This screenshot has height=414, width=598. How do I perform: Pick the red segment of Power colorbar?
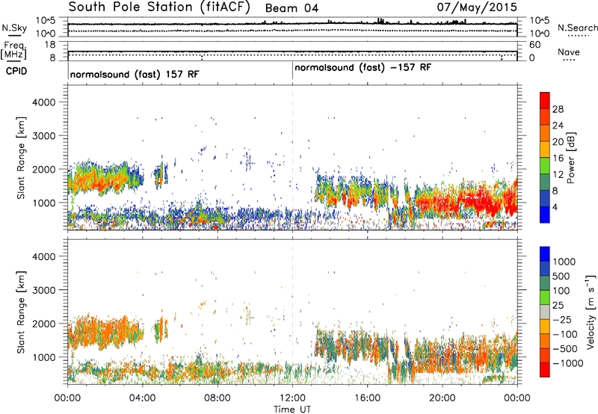click(545, 100)
